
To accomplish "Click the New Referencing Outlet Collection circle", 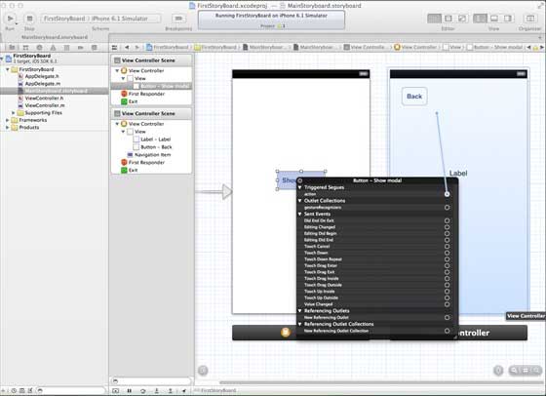I will click(447, 331).
